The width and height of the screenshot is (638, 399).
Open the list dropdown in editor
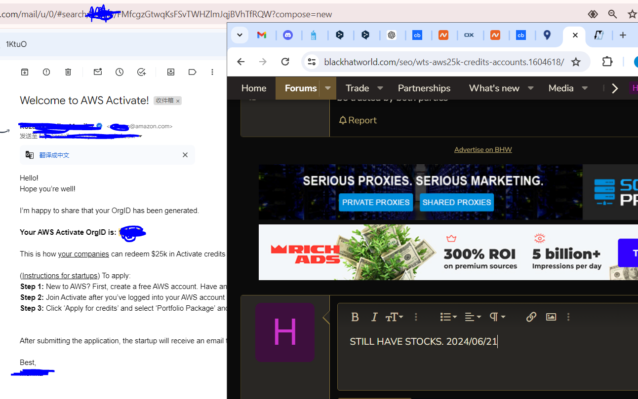448,317
